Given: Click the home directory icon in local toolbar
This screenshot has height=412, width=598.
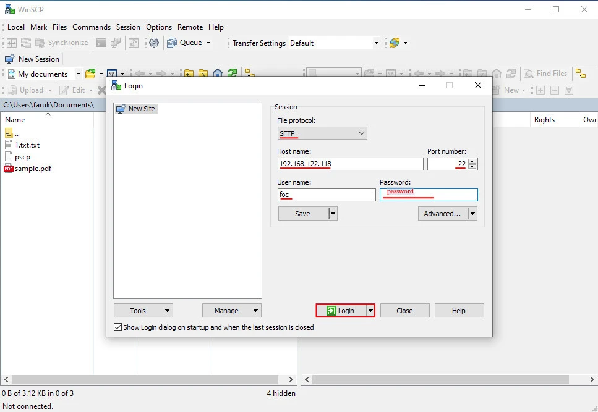Looking at the screenshot, I should click(x=218, y=74).
